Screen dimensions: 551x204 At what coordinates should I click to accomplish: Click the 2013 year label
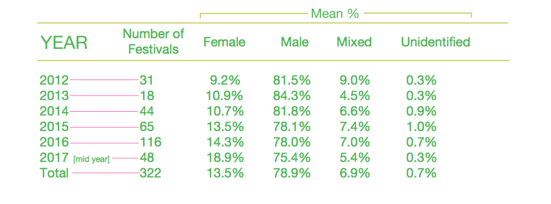[54, 96]
